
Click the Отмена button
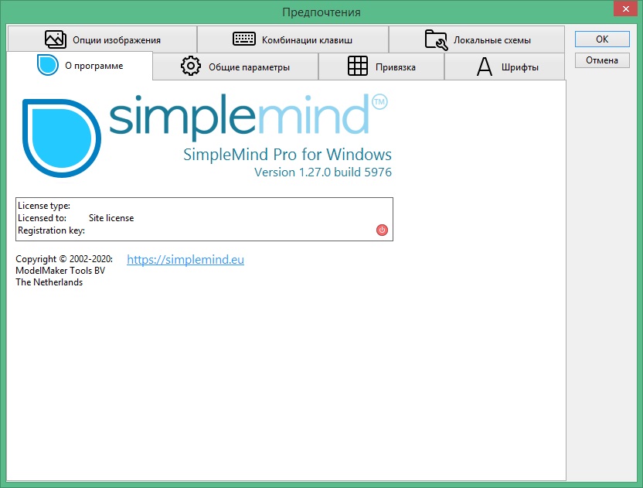pos(602,60)
